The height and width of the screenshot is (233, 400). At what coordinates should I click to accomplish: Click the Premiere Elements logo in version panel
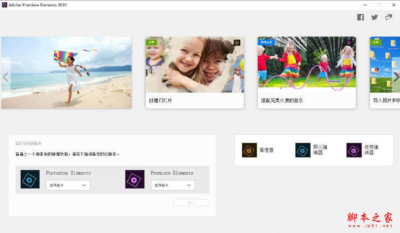135,179
